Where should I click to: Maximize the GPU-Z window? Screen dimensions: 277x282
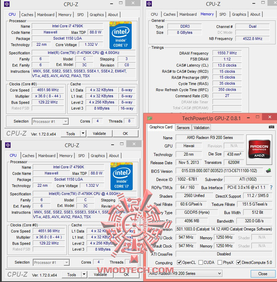pos(258,117)
